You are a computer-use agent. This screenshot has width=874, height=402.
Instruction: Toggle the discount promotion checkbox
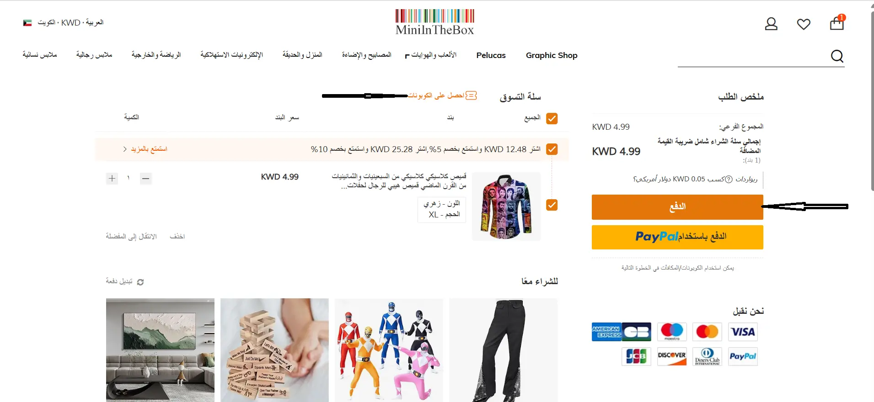click(x=552, y=149)
